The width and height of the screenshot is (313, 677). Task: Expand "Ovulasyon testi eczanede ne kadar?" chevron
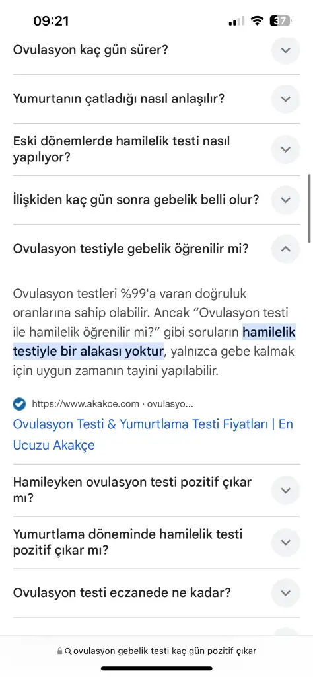pyautogui.click(x=285, y=593)
